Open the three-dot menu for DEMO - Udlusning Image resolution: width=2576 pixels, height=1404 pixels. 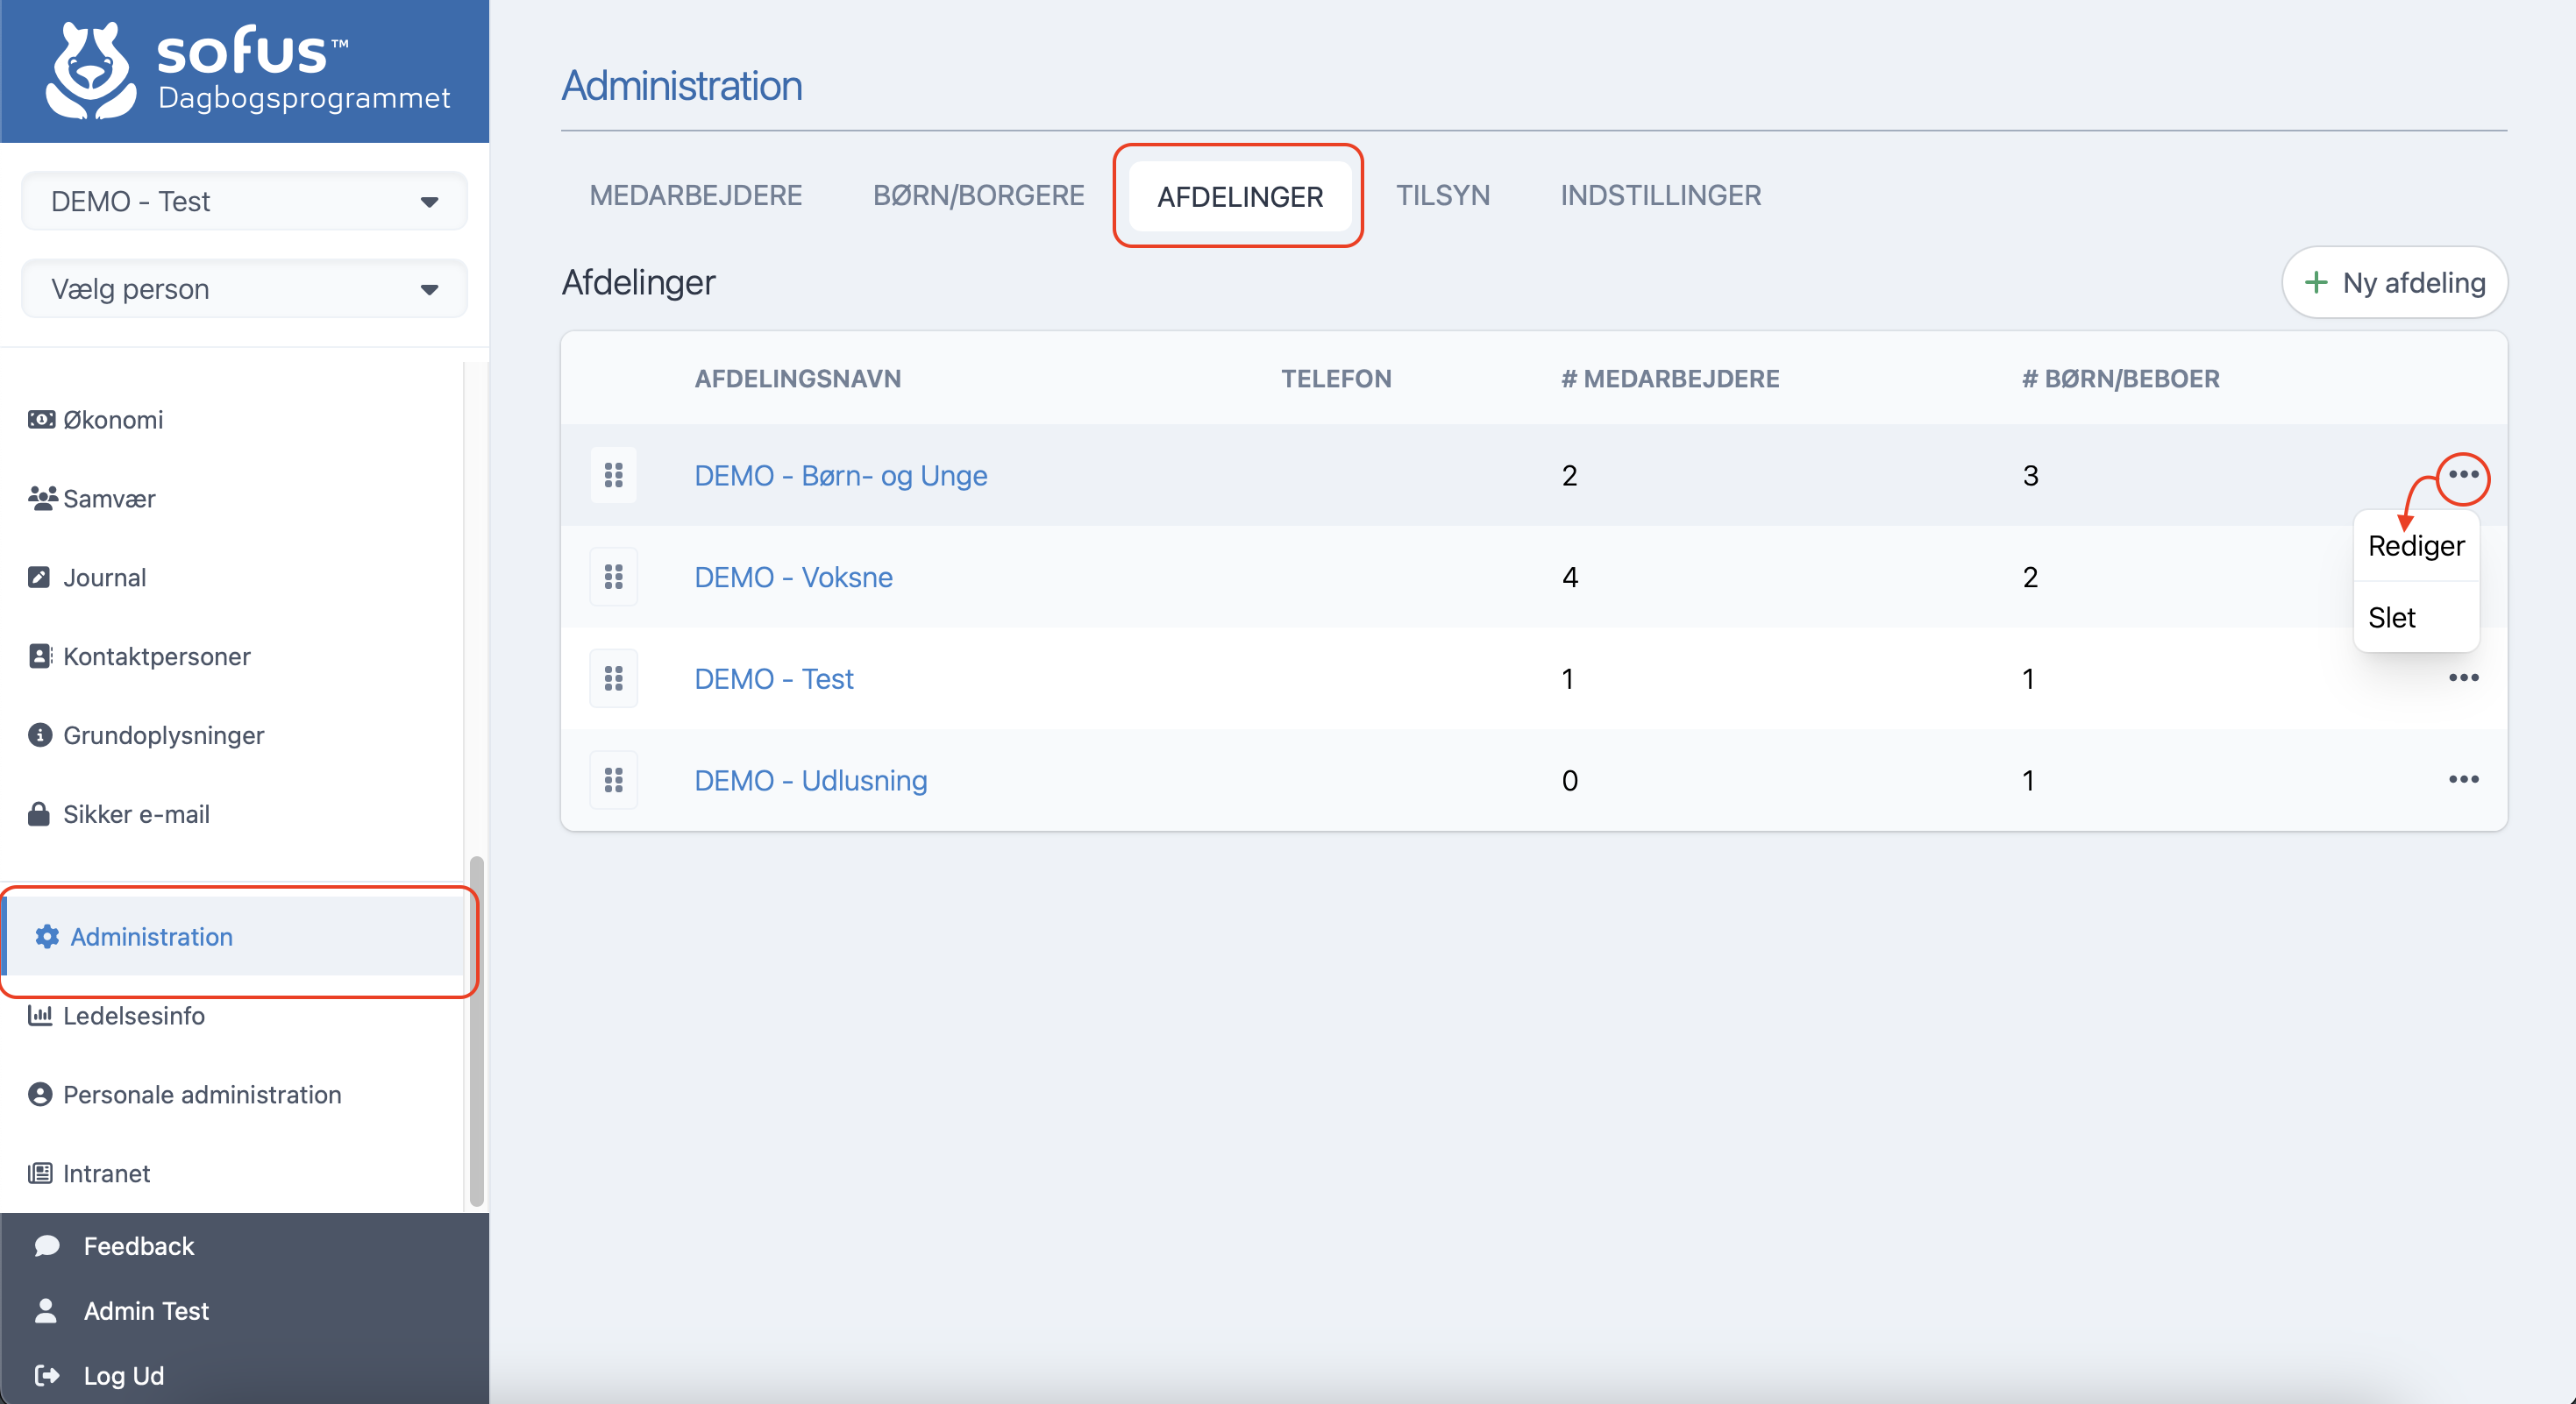point(2463,779)
